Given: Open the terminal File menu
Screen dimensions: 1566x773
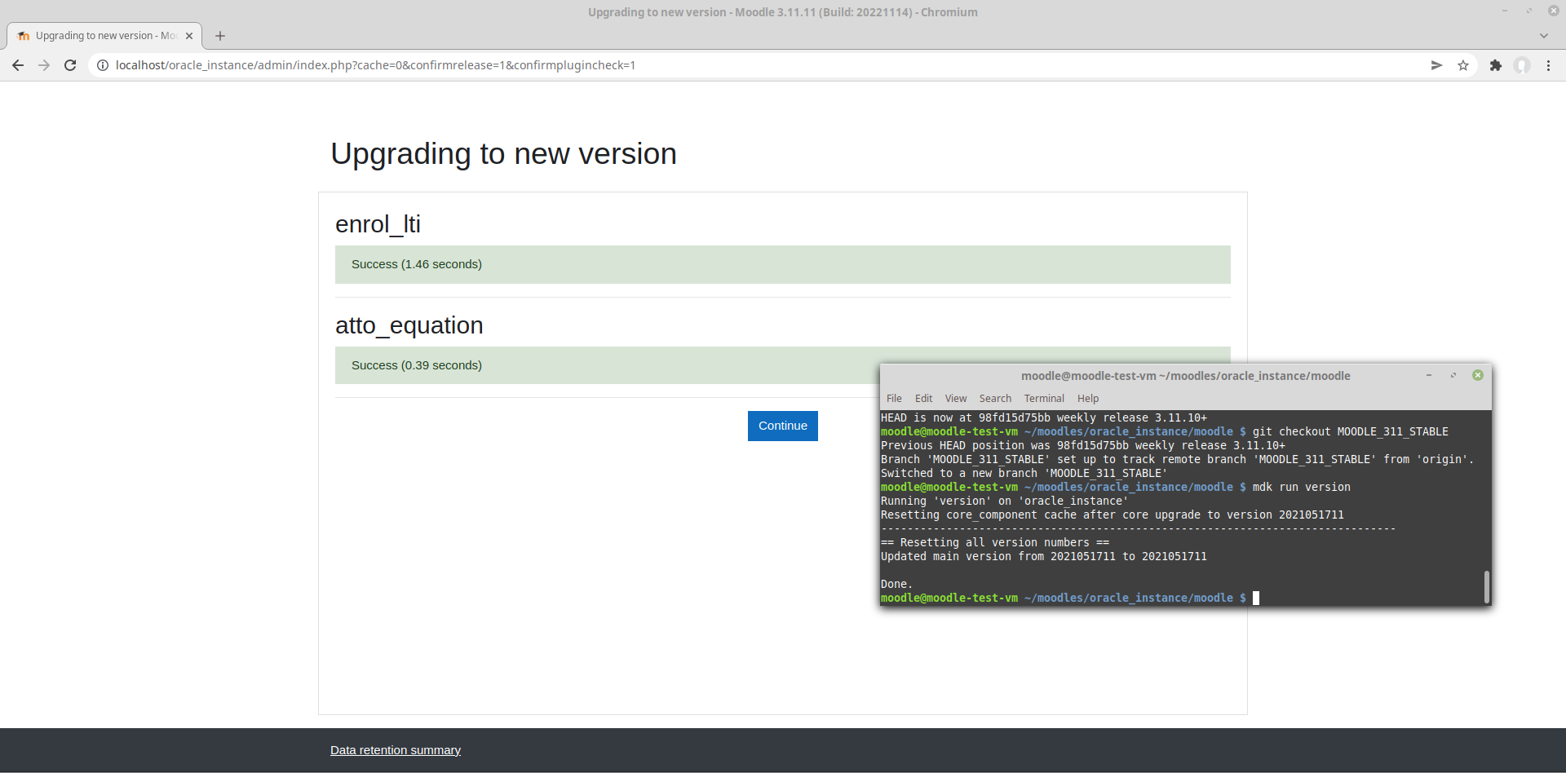Looking at the screenshot, I should coord(894,399).
